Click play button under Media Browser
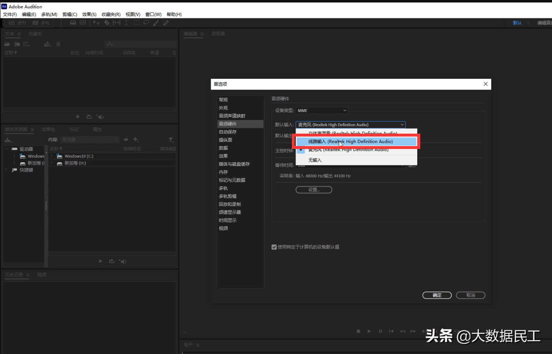 click(x=101, y=261)
